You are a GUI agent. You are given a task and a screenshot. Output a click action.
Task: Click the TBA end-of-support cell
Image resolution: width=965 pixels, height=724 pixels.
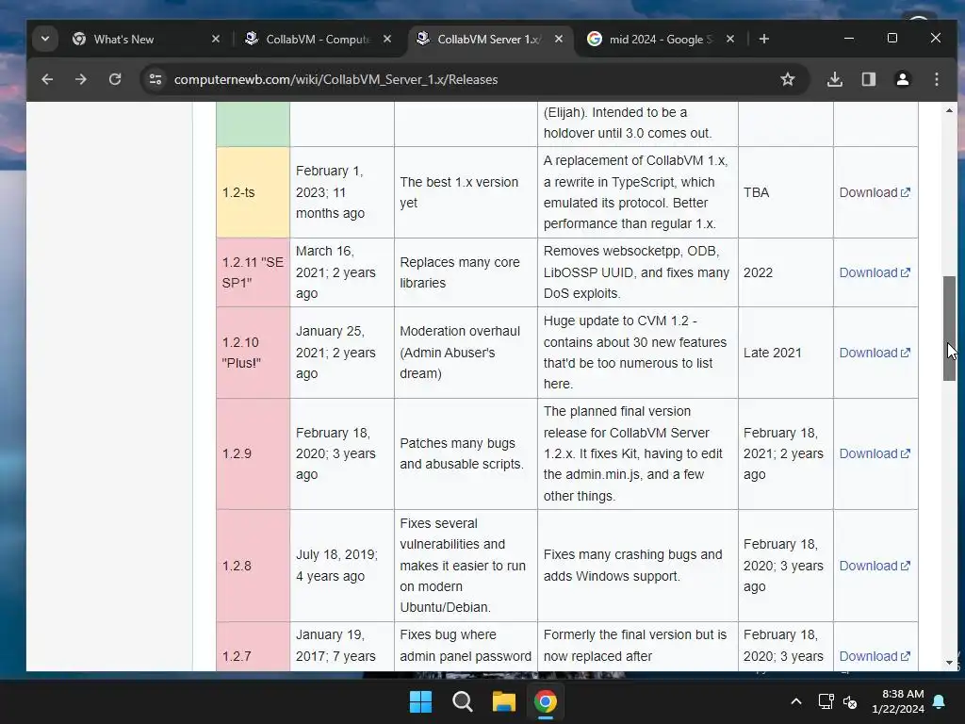coord(786,192)
